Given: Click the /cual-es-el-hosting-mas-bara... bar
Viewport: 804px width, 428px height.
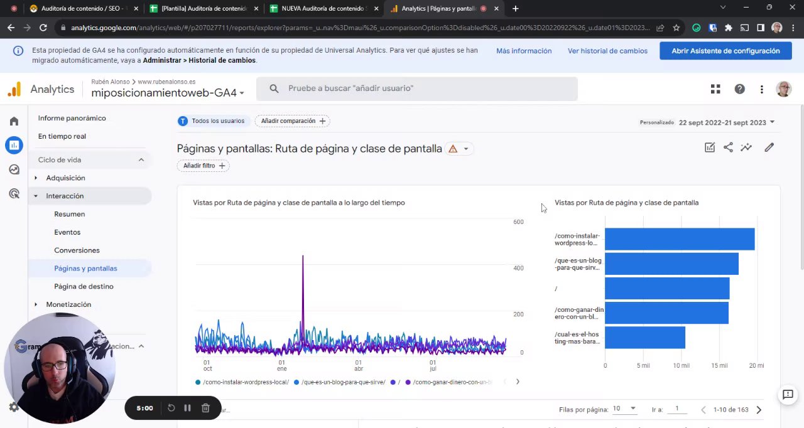Looking at the screenshot, I should [x=644, y=338].
